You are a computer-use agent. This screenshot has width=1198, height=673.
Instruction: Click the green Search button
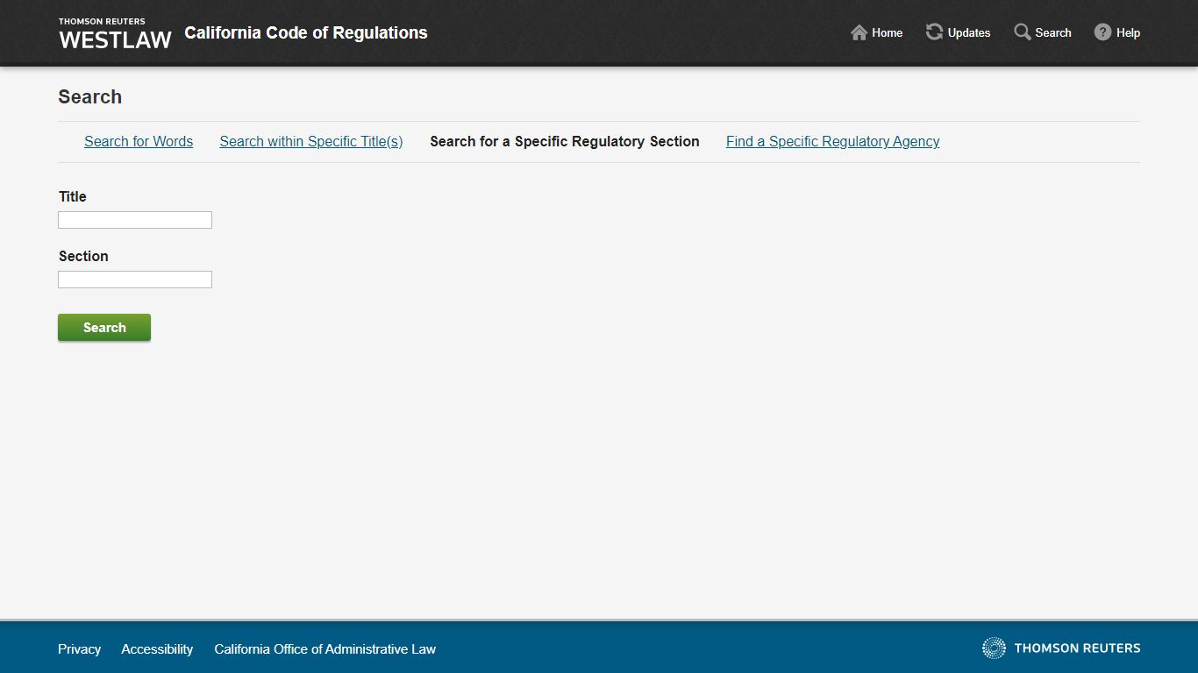(x=104, y=327)
